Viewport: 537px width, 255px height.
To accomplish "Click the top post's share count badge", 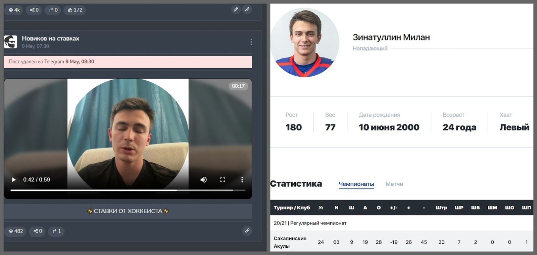I will pyautogui.click(x=34, y=10).
